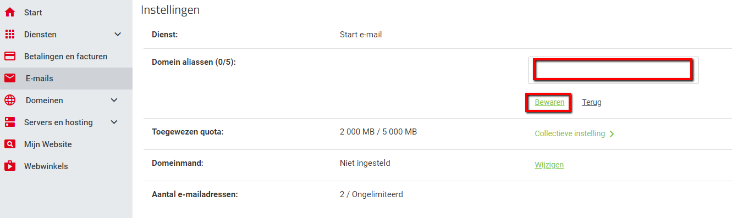Click the Mijn Website magnifier icon
This screenshot has height=218, width=732.
tap(9, 144)
